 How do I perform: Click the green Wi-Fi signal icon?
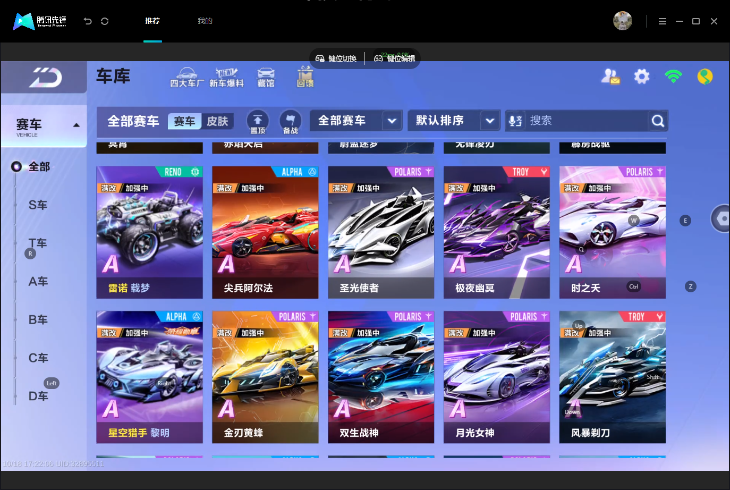[673, 77]
